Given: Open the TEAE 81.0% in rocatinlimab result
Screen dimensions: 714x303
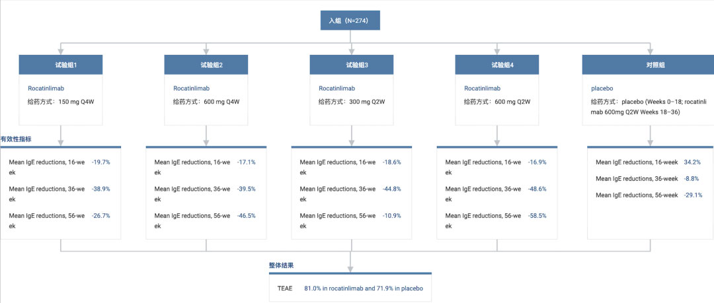Looking at the screenshot, I should [x=363, y=288].
